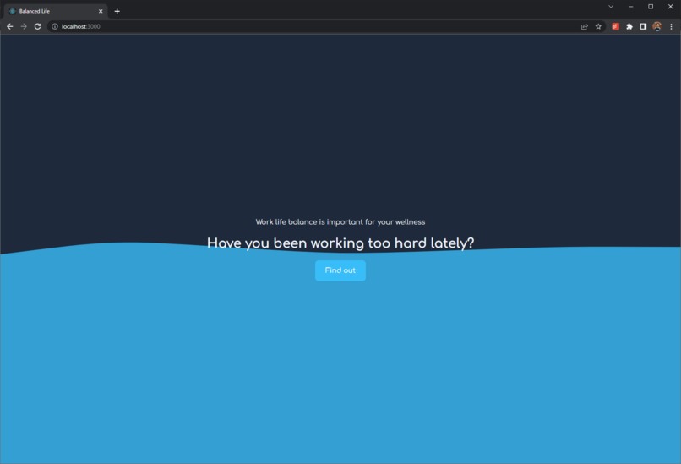The image size is (681, 464).
Task: Toggle the browser side panel
Action: 643,26
